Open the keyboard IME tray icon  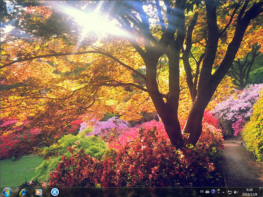click(x=207, y=191)
